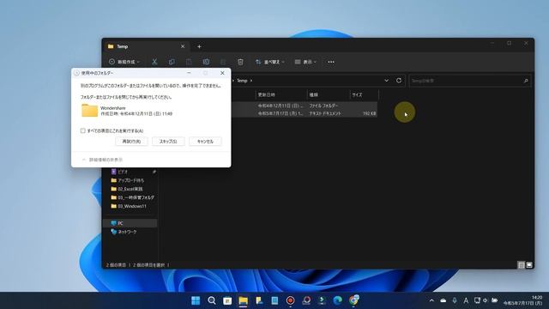Click the '192 KB' size cell
Viewport: 549px width, 309px height.
(x=370, y=113)
